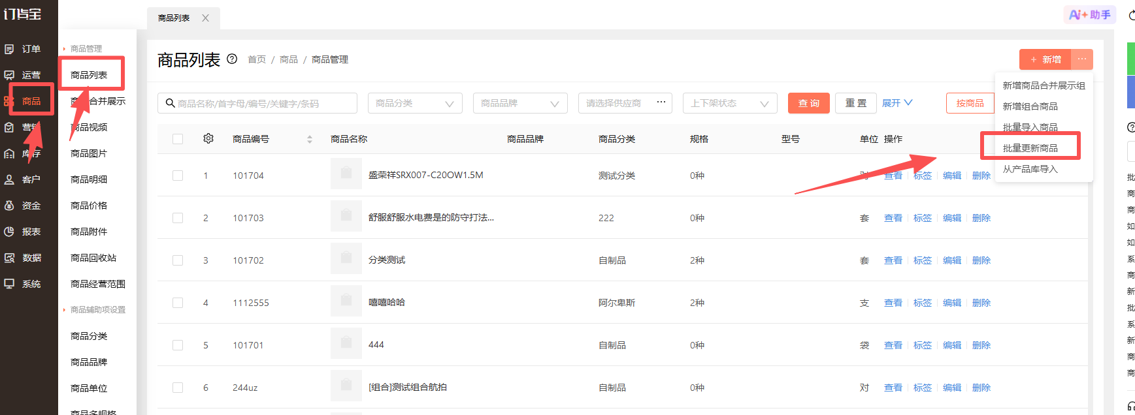Open the 请选择供应商 selector
This screenshot has height=415, width=1135.
(x=625, y=103)
